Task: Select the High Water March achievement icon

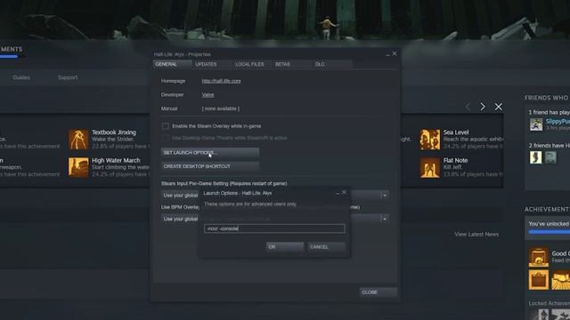Action: click(78, 167)
